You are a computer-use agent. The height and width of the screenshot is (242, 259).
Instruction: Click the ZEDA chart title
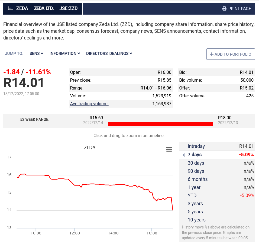click(x=90, y=147)
